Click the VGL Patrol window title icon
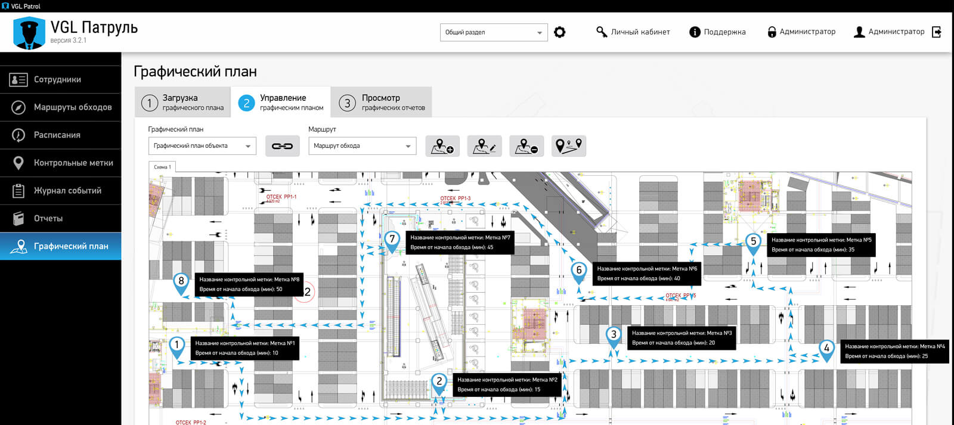Image resolution: width=954 pixels, height=425 pixels. [x=5, y=6]
